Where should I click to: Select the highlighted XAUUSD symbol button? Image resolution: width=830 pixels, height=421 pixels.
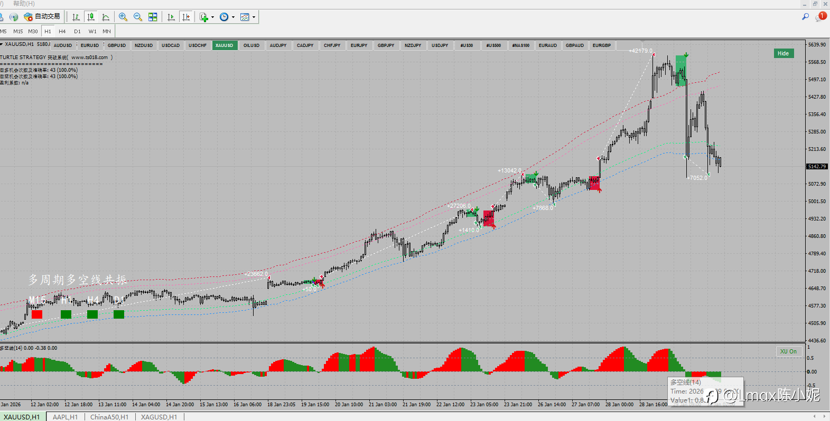pos(225,45)
